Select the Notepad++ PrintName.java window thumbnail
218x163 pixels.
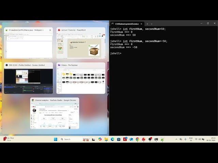pos(28,43)
